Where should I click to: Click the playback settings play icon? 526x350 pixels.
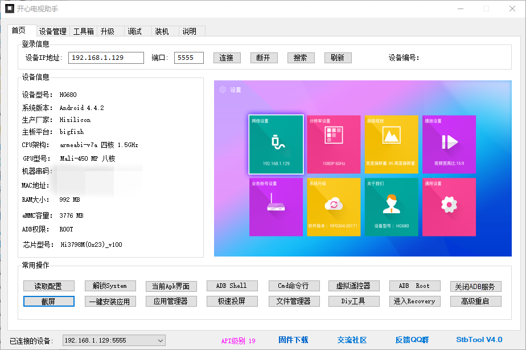[449, 141]
